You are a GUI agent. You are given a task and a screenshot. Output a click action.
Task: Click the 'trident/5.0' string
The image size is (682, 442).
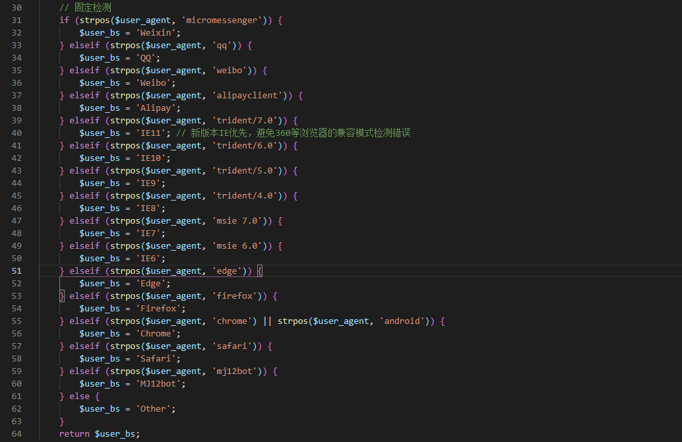(245, 171)
